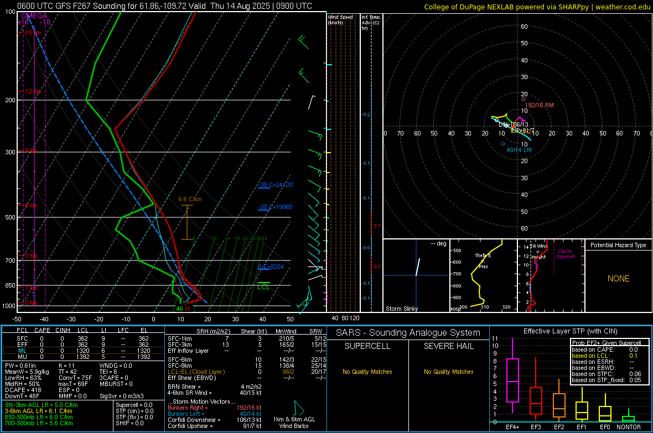This screenshot has height=433, width=653.
Task: Click the '-30 C=24120'' height label
Action: click(x=275, y=185)
